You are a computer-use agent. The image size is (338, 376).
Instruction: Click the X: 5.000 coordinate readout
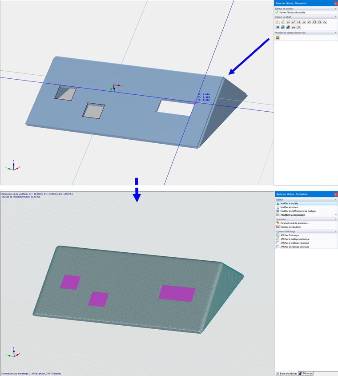click(204, 94)
